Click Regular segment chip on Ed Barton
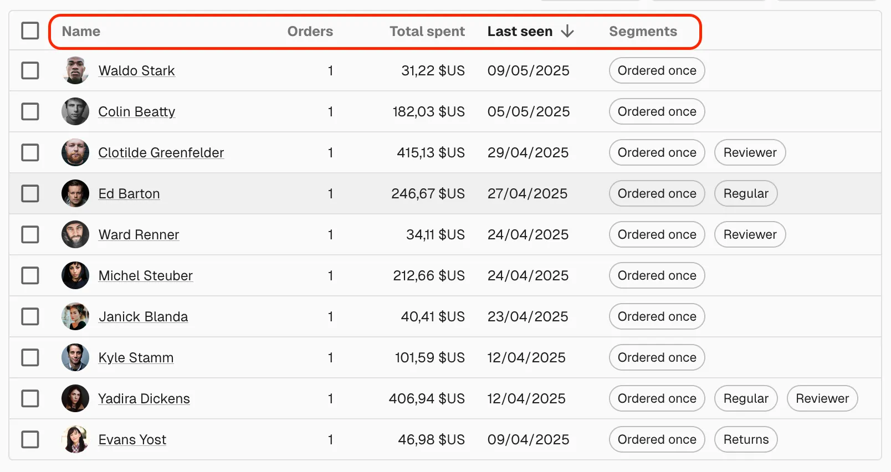This screenshot has height=472, width=891. [746, 193]
